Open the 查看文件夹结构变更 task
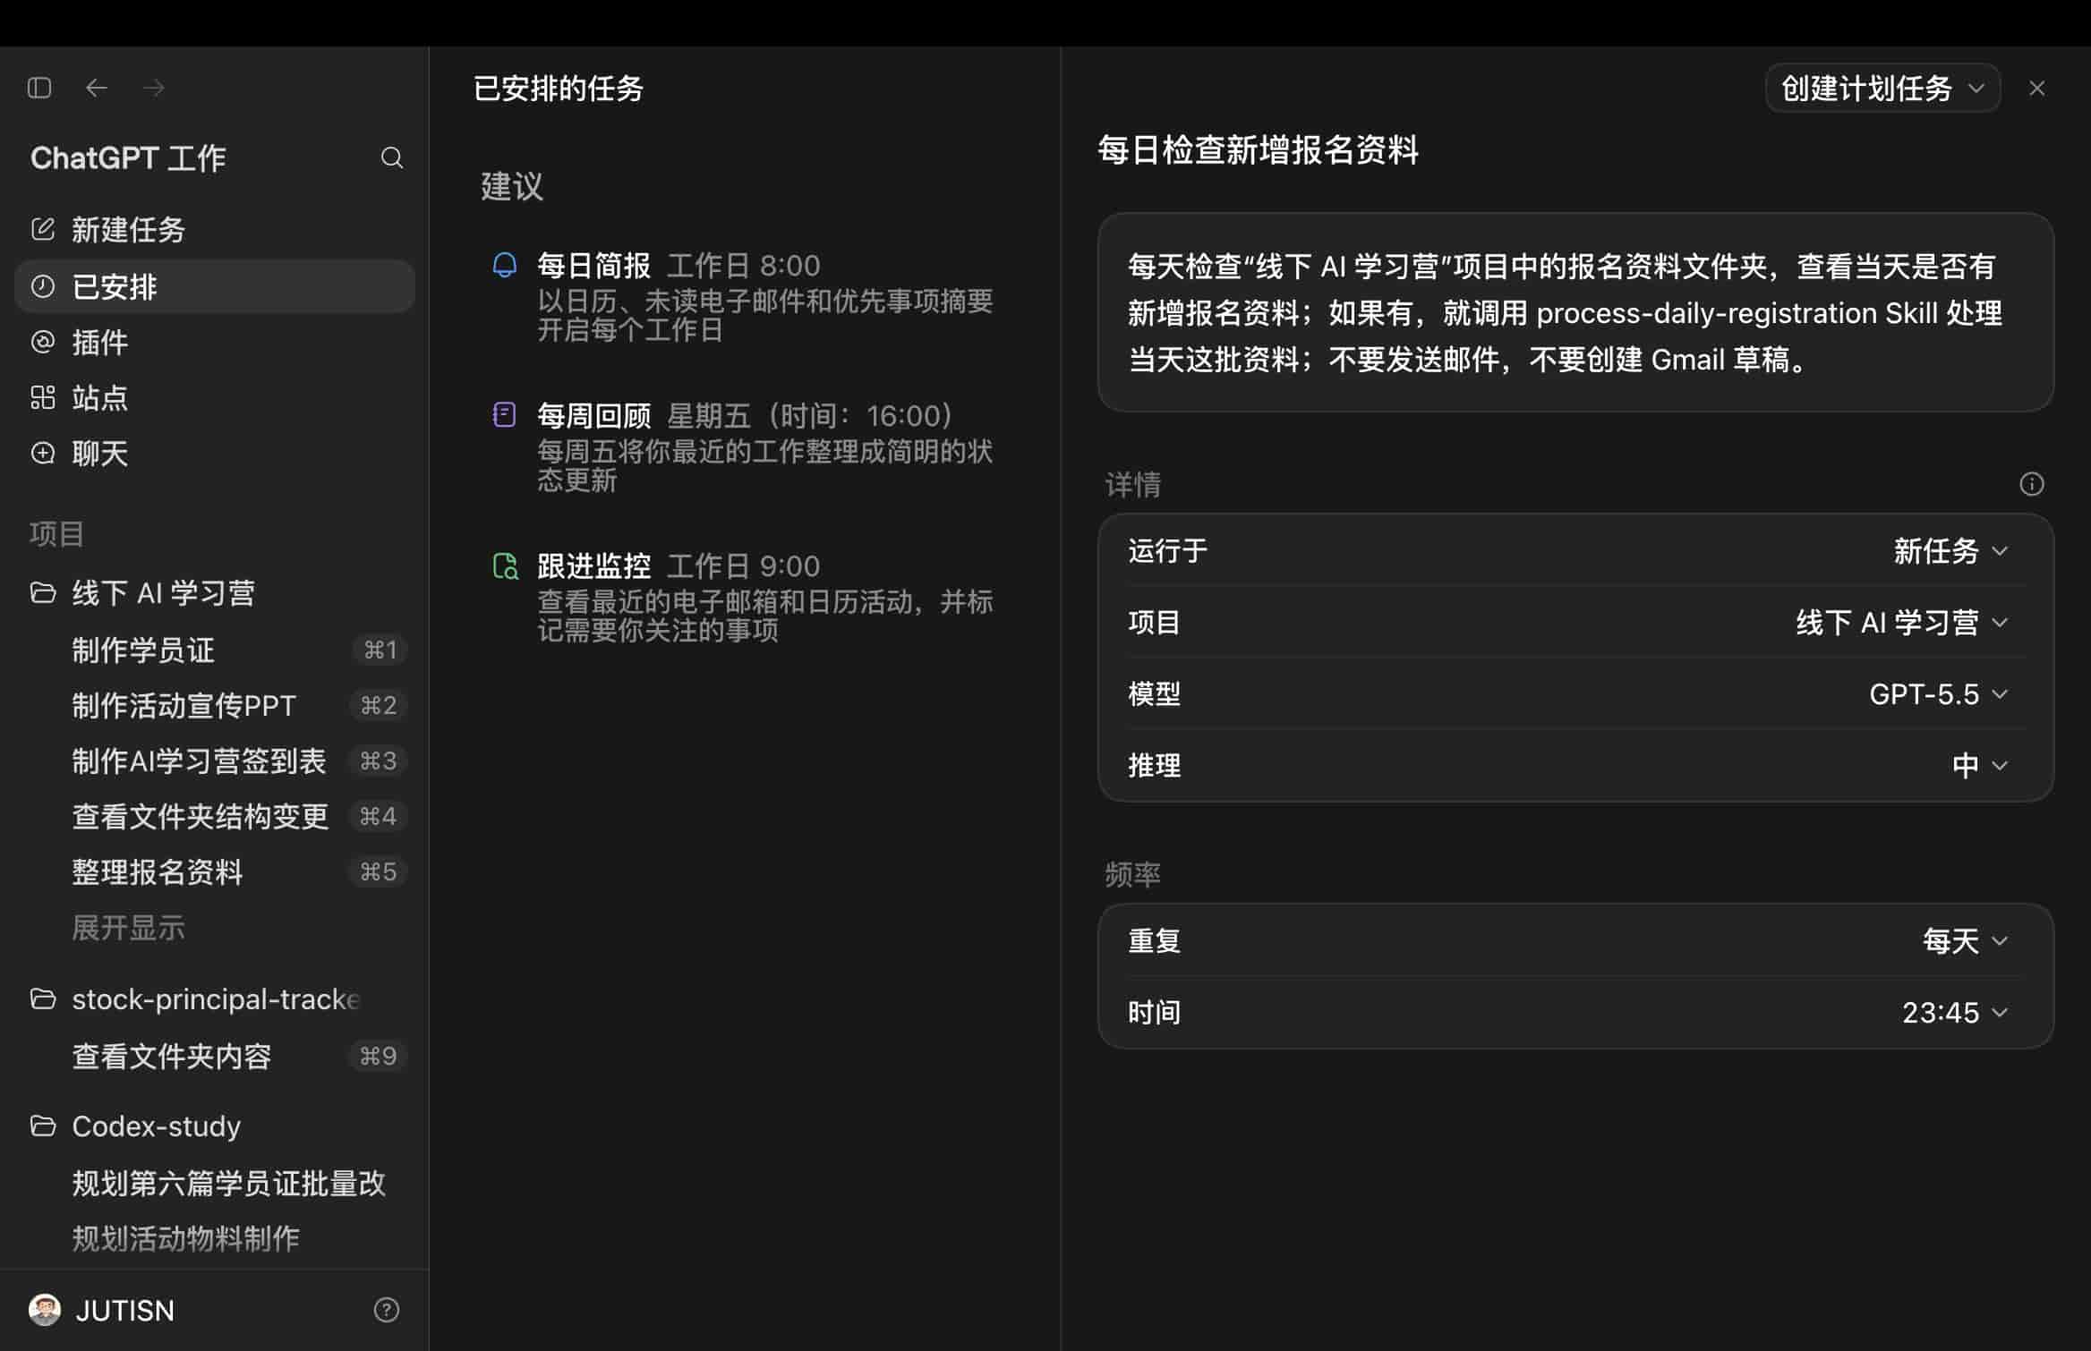2091x1351 pixels. point(215,816)
